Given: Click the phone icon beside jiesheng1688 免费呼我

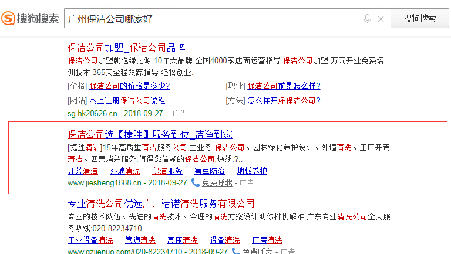Looking at the screenshot, I should click(x=196, y=182).
